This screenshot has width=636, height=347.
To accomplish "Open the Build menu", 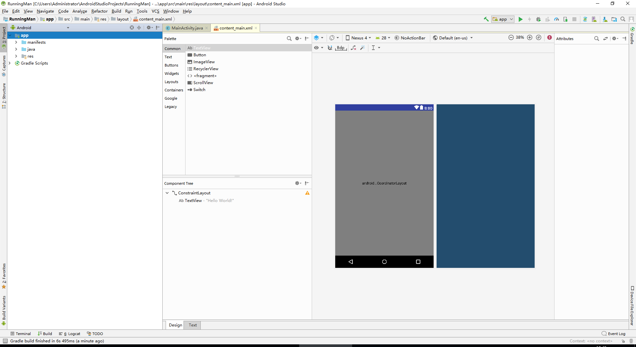I will point(116,11).
